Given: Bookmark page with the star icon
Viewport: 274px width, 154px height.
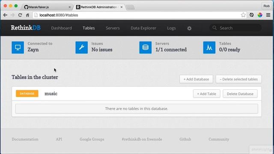Looking at the screenshot, I should coord(243,15).
